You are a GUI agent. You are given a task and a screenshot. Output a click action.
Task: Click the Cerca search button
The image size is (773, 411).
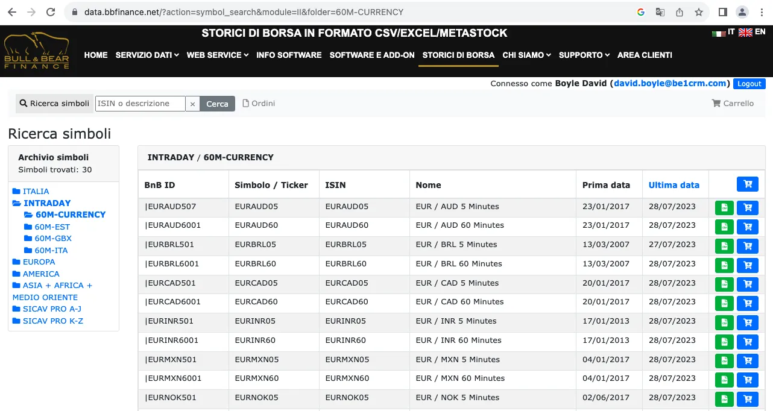tap(217, 104)
